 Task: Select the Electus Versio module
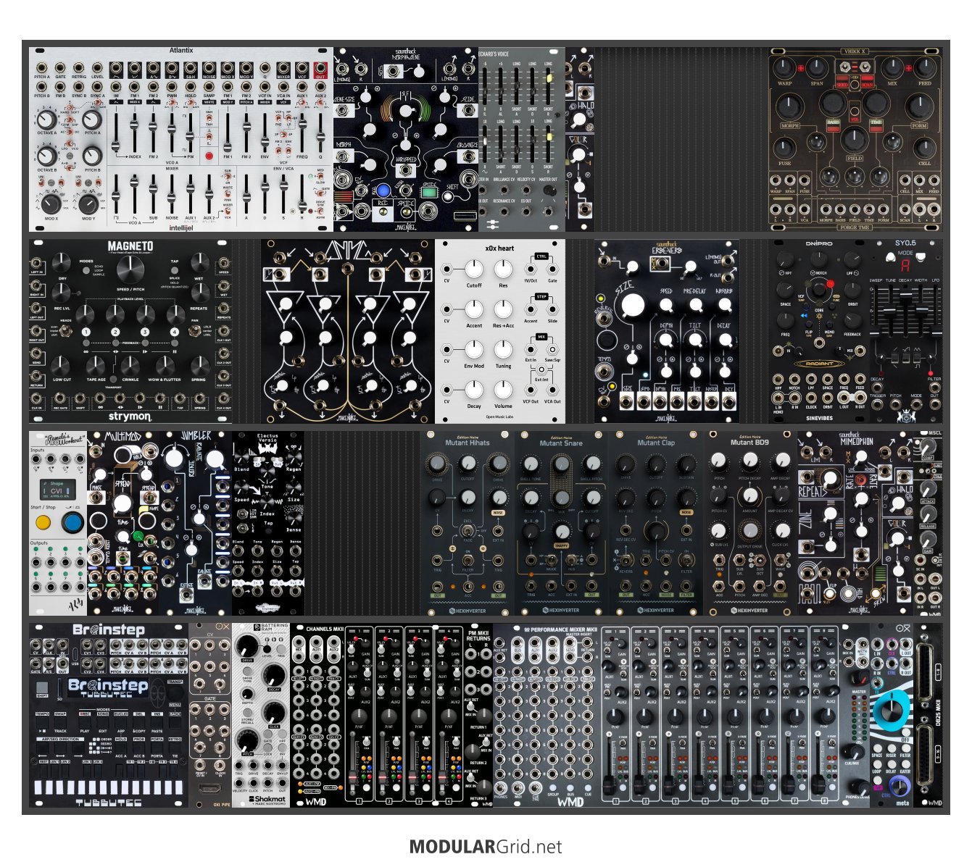tap(268, 523)
